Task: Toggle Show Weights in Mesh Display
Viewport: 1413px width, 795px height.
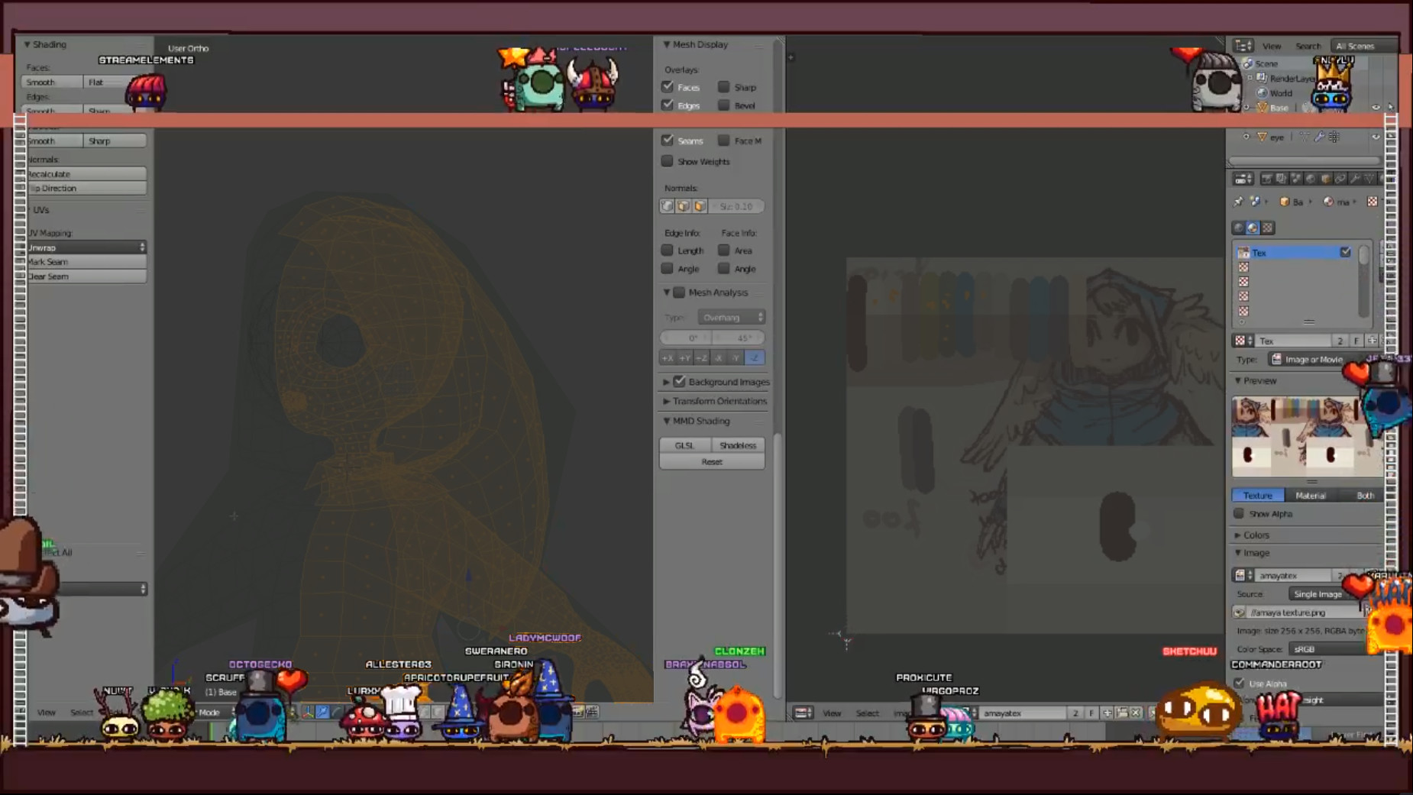Action: [x=668, y=161]
